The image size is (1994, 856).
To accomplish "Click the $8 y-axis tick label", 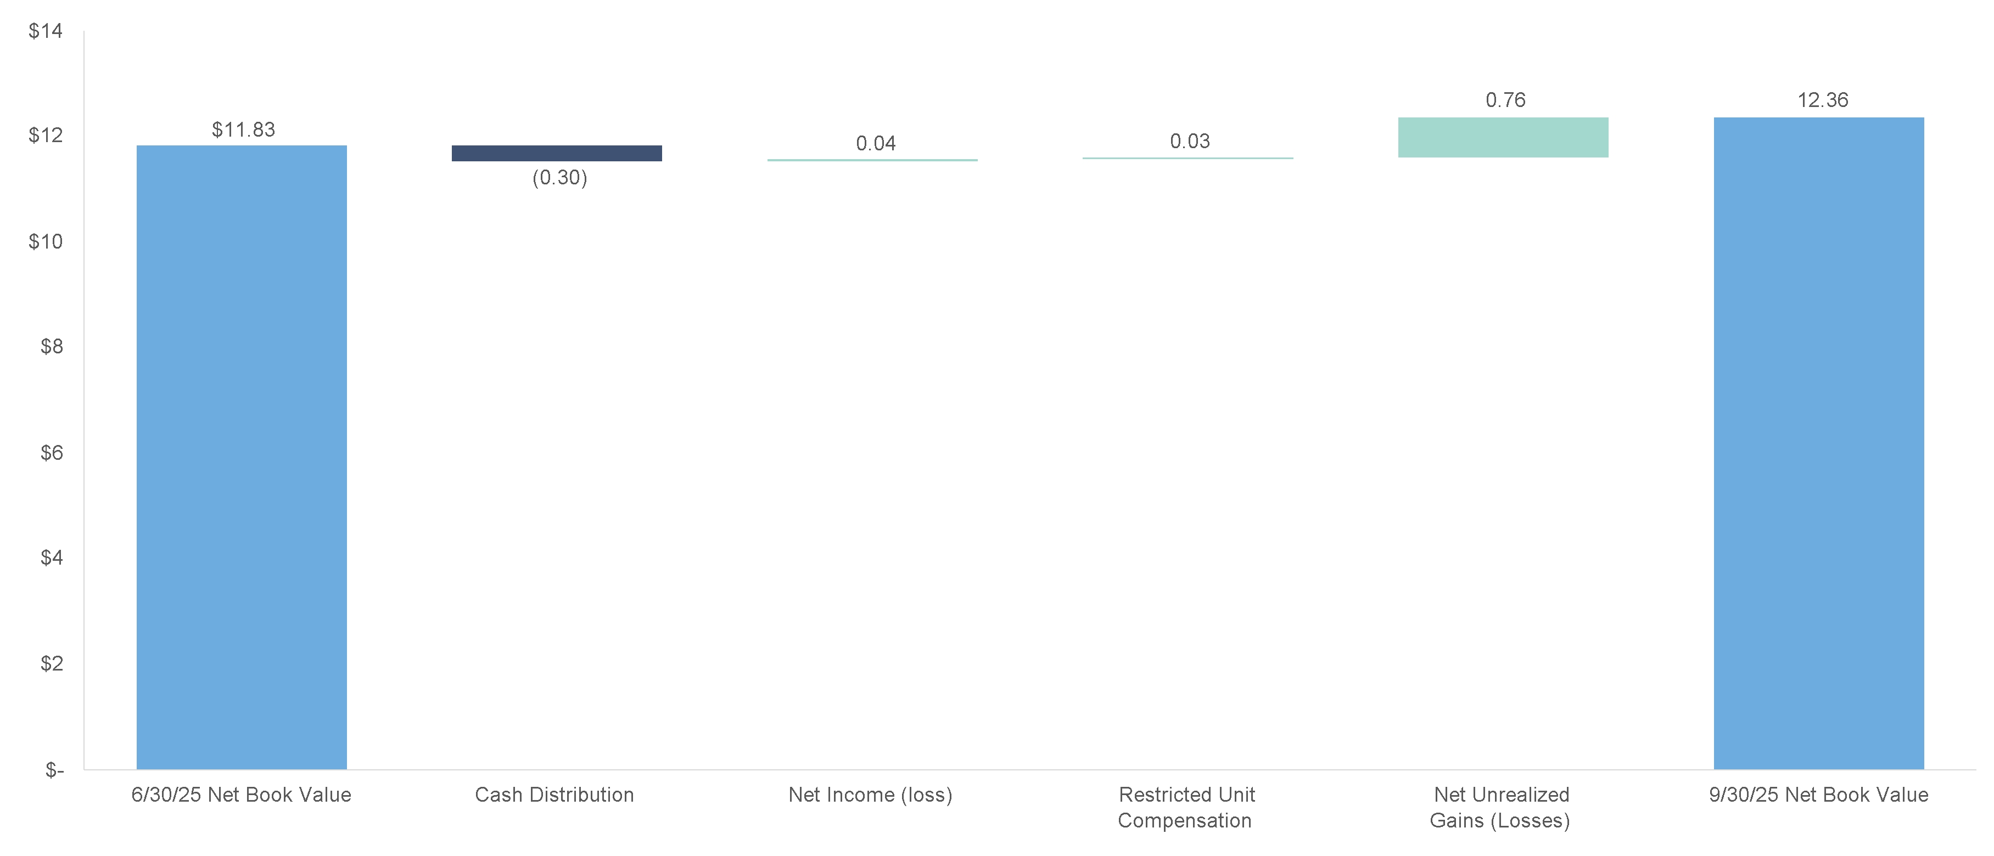I will pos(51,347).
